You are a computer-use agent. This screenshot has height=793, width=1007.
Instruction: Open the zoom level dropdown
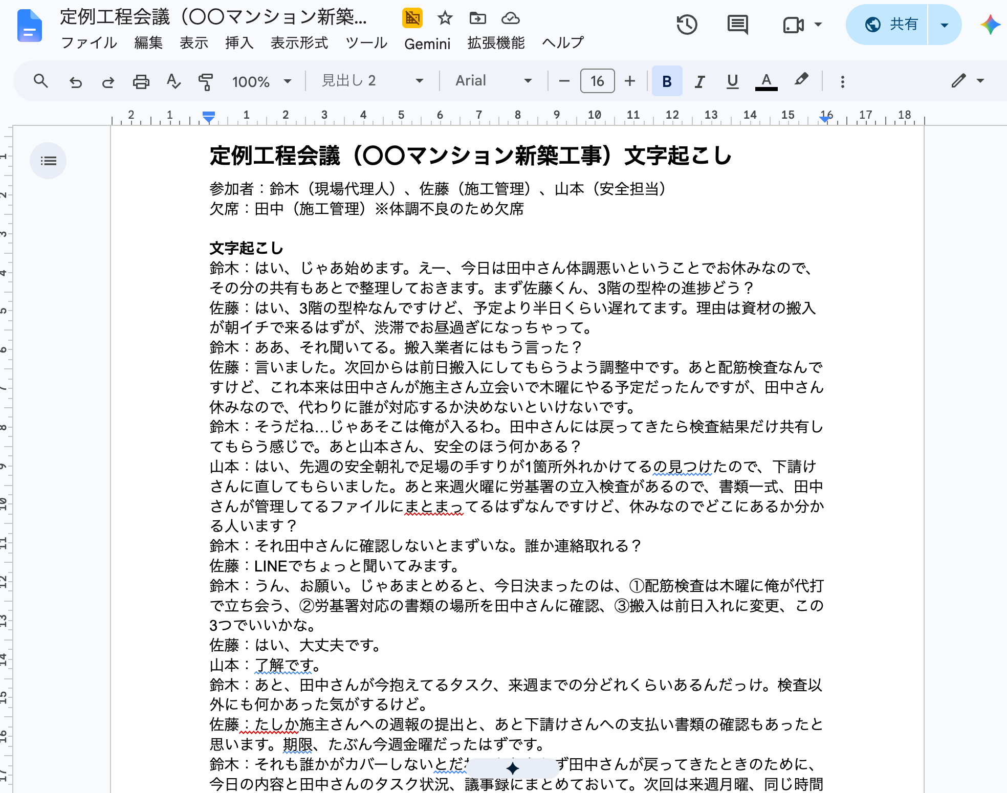(261, 81)
